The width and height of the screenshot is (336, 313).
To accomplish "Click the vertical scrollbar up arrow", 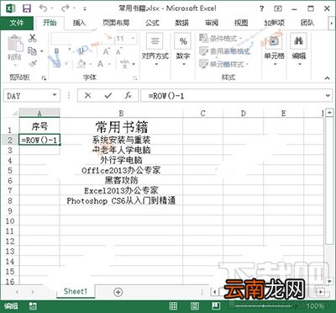I will [x=330, y=113].
